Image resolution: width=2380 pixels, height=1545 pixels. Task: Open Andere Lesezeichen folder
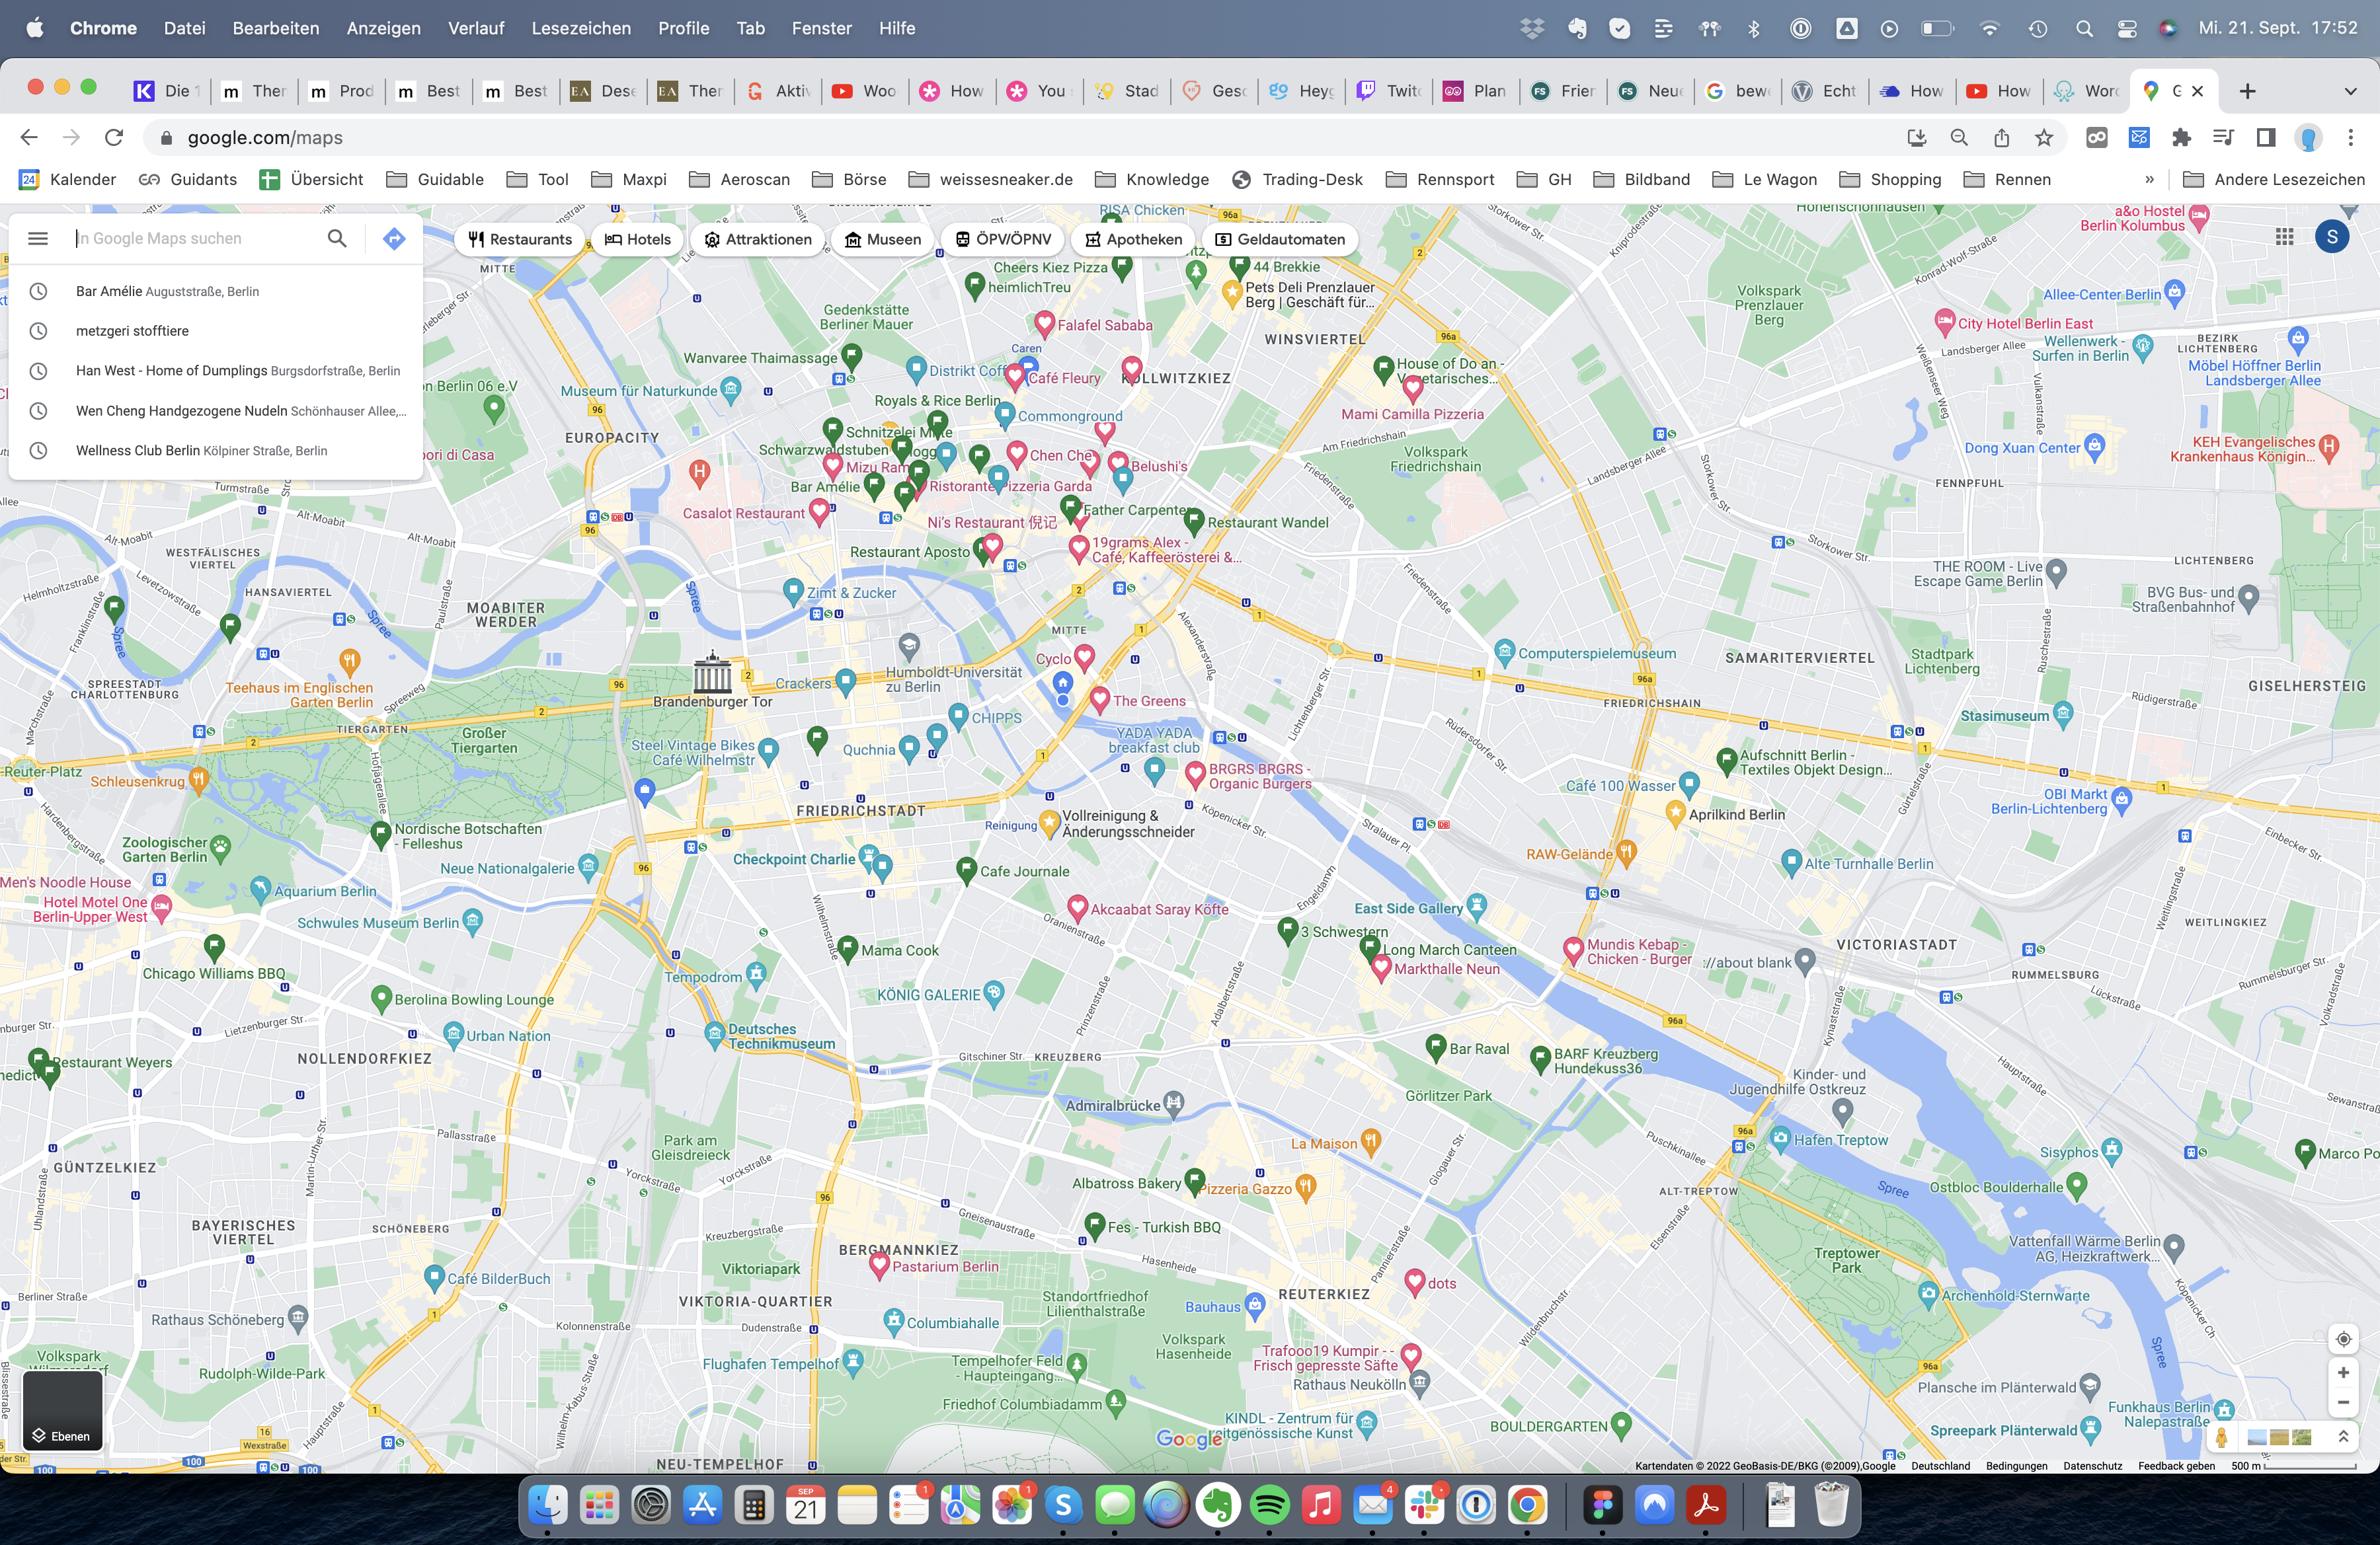[2273, 180]
